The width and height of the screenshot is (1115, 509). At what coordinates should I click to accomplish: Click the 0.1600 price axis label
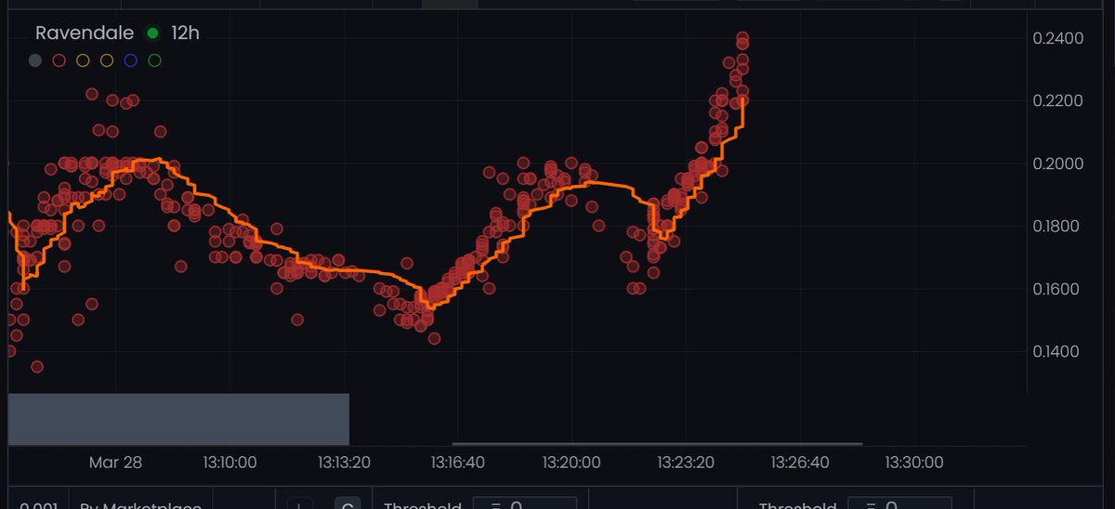[1057, 289]
